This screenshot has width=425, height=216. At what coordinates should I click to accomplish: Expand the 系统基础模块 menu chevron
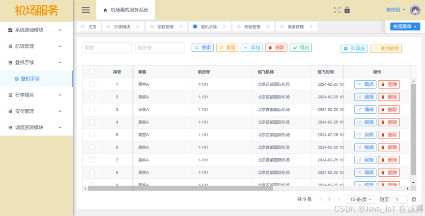(60, 30)
